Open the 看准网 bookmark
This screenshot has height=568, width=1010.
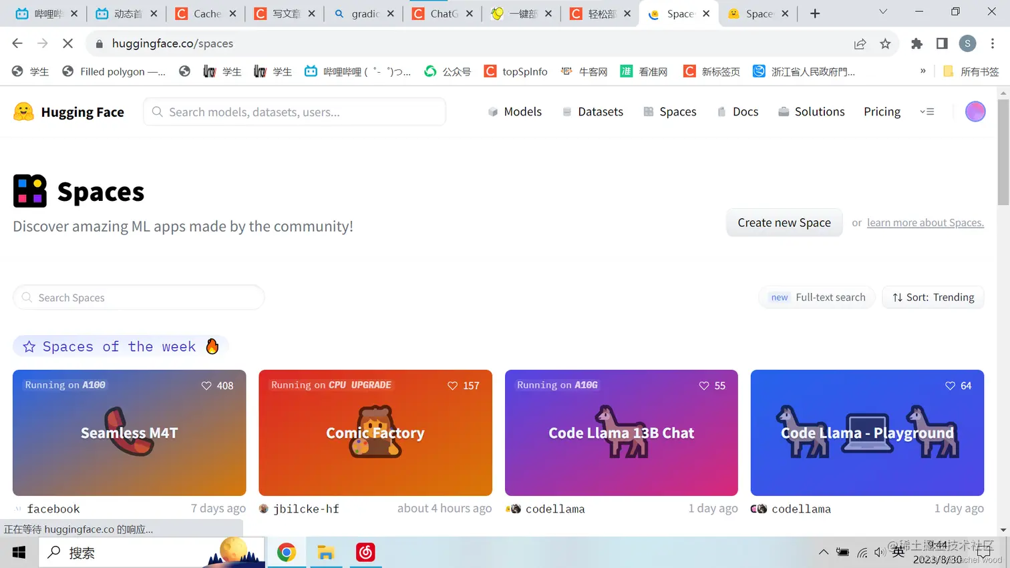click(644, 71)
